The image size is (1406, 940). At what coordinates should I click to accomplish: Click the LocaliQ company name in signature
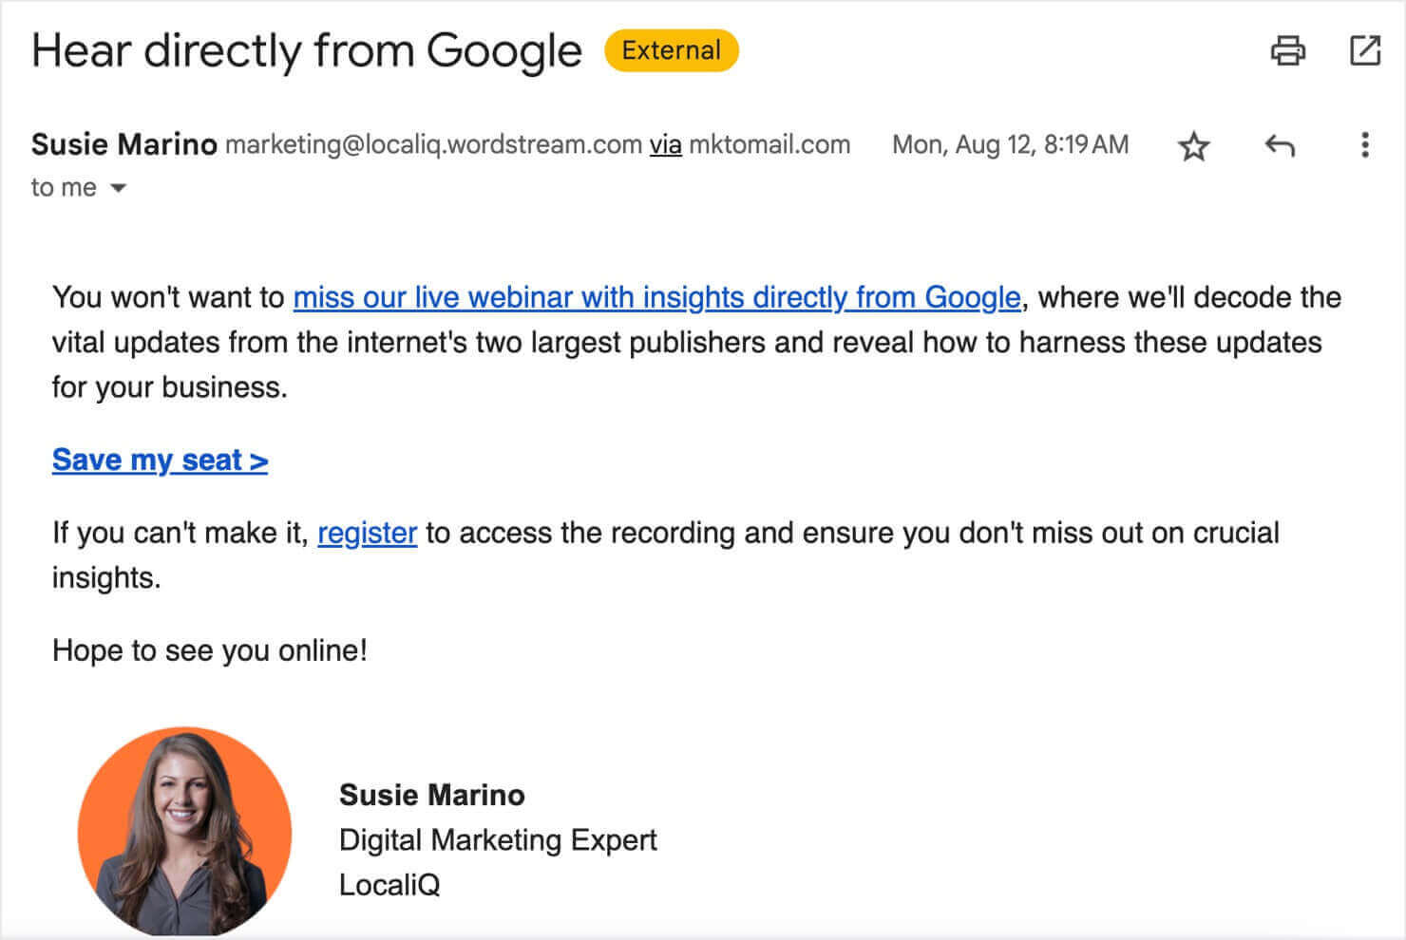[x=389, y=885]
